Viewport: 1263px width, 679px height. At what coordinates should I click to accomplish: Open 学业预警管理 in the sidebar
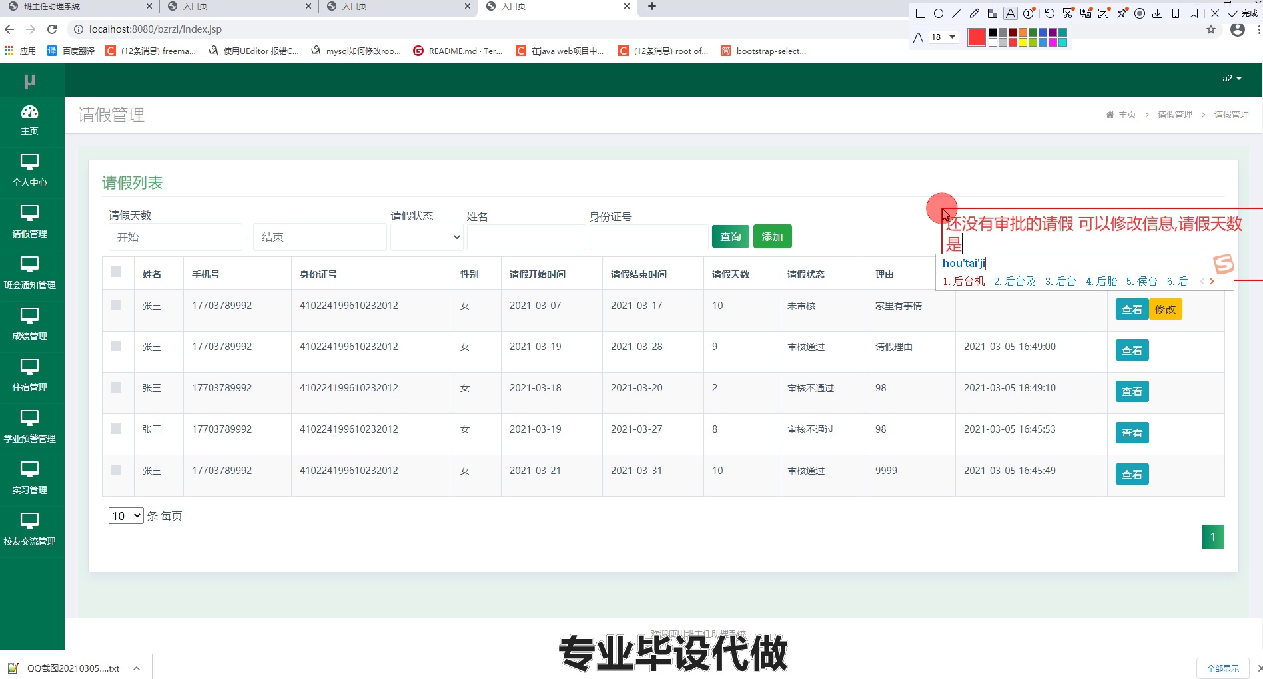click(x=30, y=427)
